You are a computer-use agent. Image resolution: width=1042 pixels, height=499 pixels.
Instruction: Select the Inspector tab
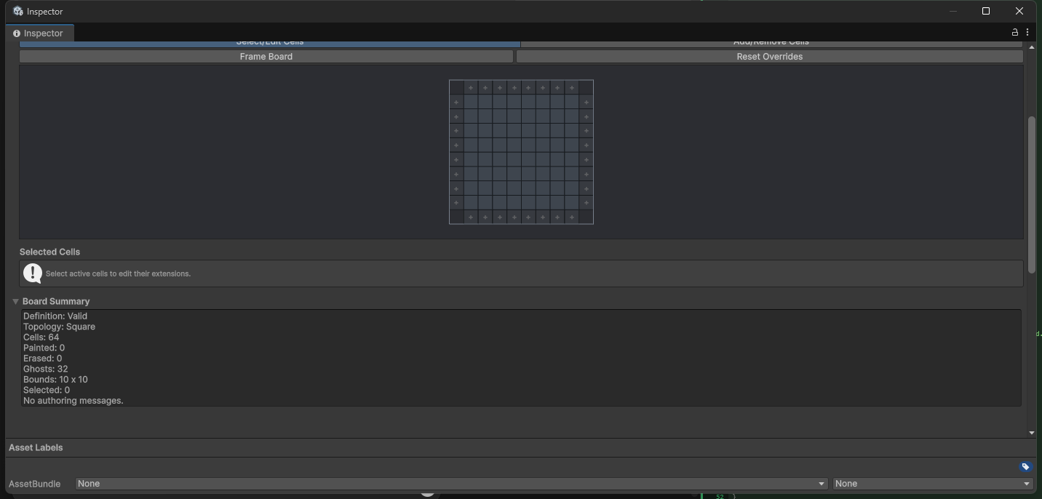[39, 33]
